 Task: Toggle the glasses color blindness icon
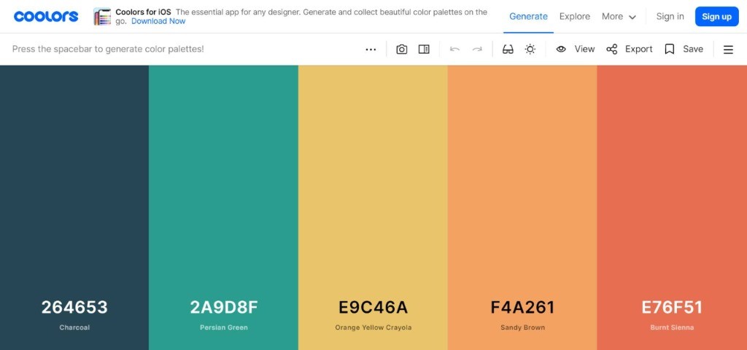[x=508, y=49]
